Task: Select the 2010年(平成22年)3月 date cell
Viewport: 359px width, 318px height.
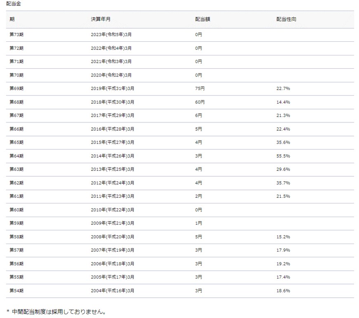Action: point(112,210)
